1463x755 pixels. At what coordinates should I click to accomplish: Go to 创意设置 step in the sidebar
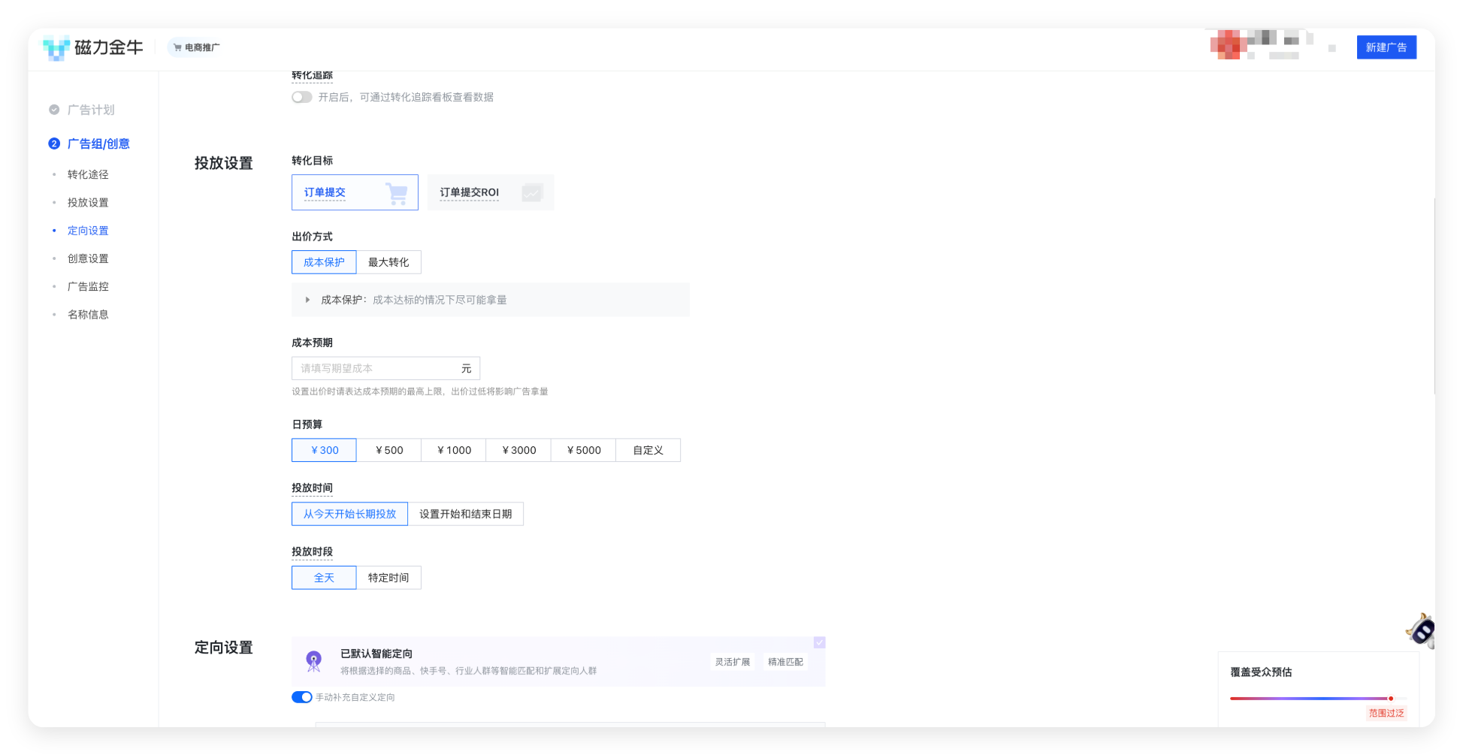point(88,258)
